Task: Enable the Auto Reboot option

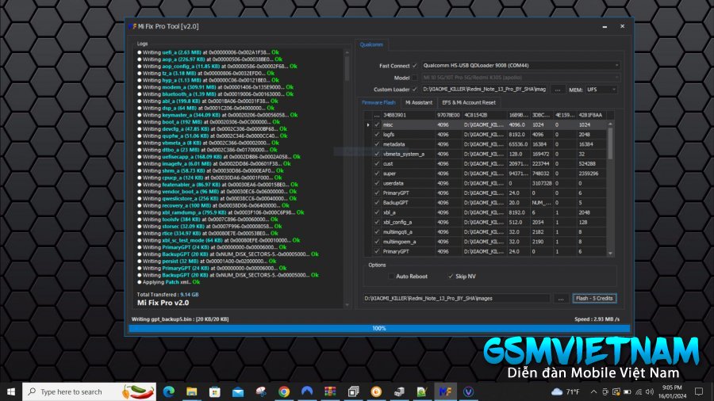Action: tap(391, 277)
